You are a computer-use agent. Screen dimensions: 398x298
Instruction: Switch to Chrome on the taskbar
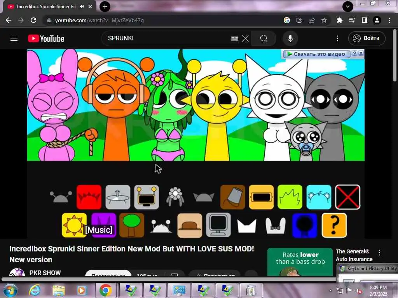click(106, 290)
